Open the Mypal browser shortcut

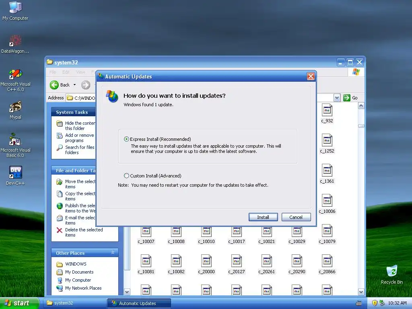point(15,110)
